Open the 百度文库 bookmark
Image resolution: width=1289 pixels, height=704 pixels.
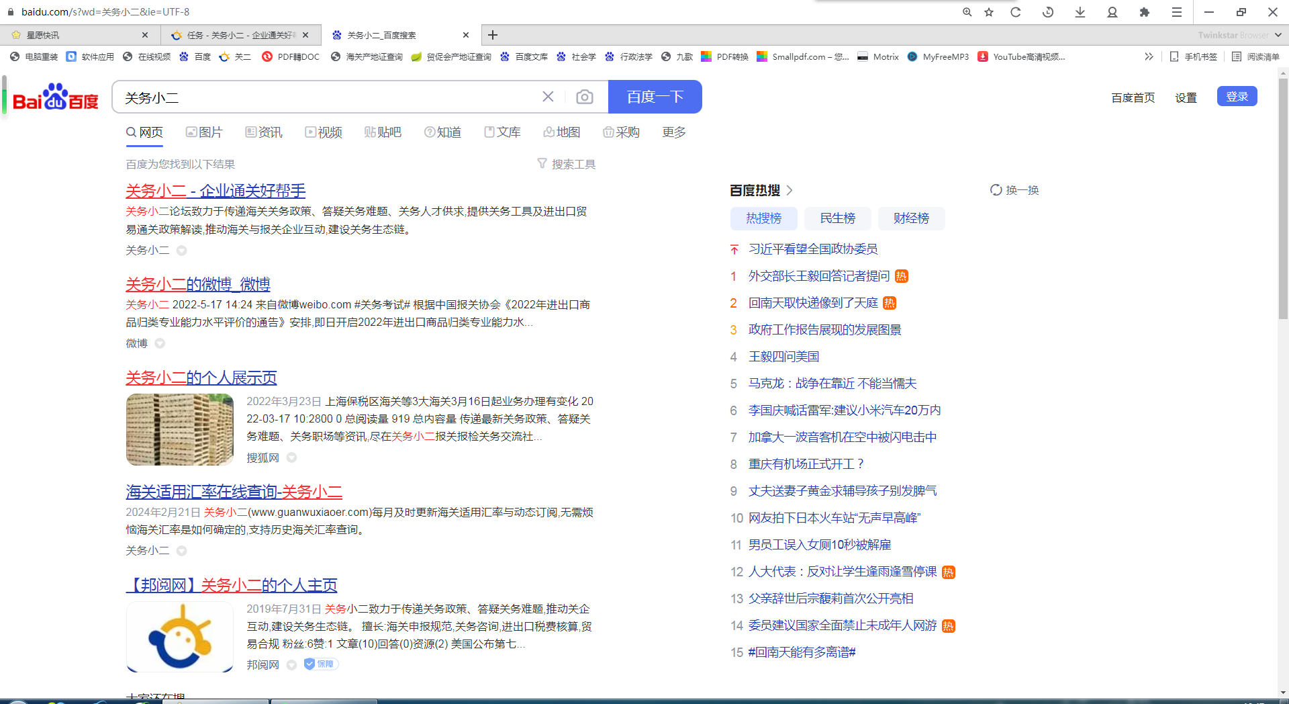pyautogui.click(x=524, y=56)
